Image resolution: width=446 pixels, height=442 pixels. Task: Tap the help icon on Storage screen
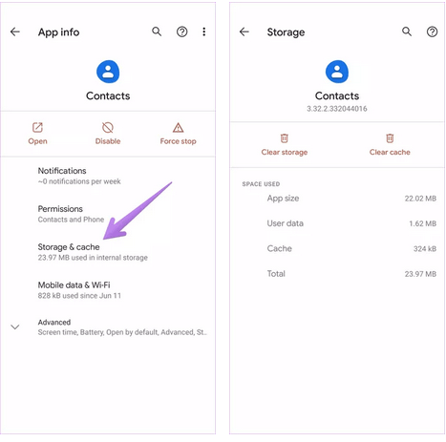point(432,32)
